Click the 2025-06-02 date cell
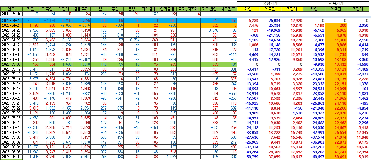 [11, 142]
